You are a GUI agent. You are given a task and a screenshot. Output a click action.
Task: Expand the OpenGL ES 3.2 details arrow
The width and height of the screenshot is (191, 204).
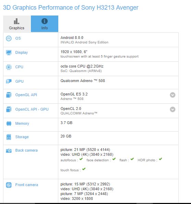coord(172,95)
